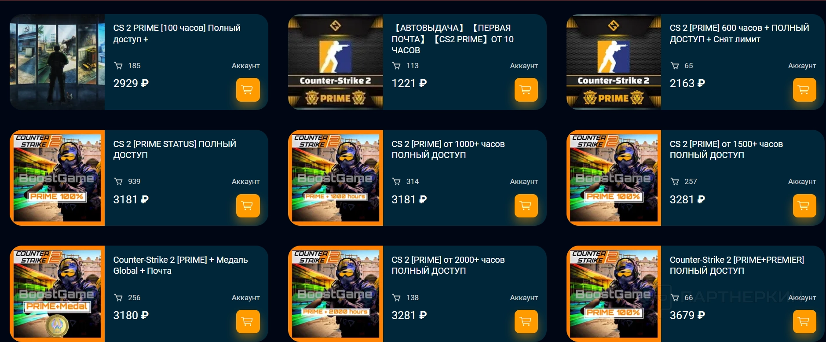The image size is (826, 342).
Task: Click the cart button for the 2000+ hours account
Action: tap(526, 321)
